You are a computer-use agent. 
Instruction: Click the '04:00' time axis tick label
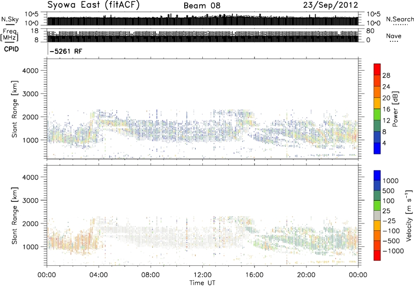[99, 275]
